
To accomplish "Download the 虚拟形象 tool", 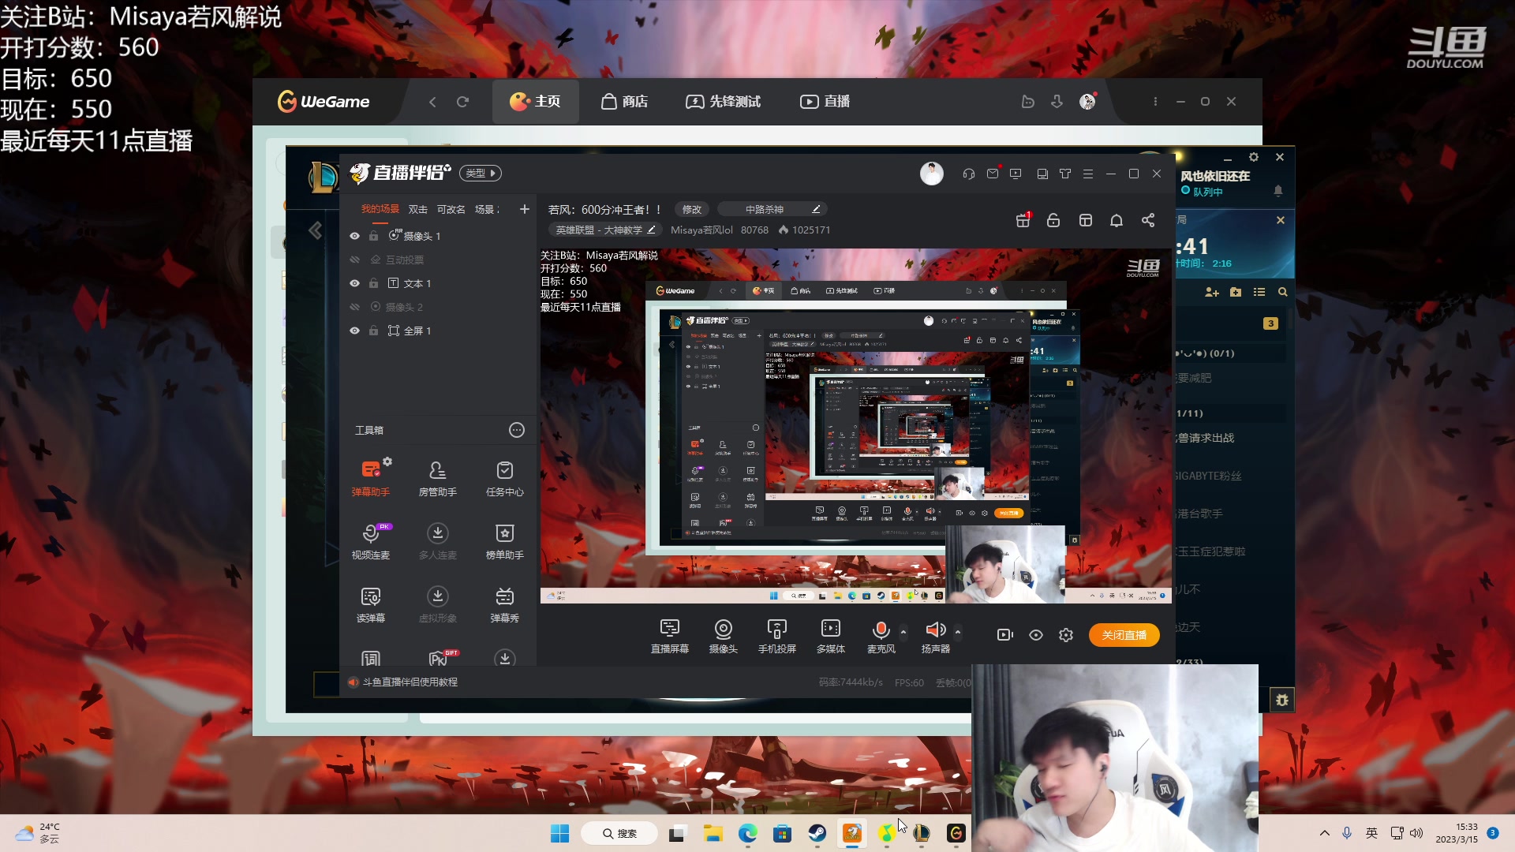I will (x=437, y=603).
